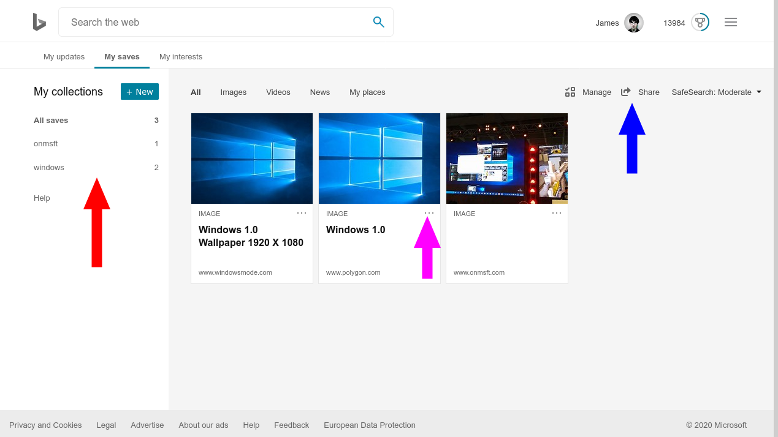The height and width of the screenshot is (437, 778).
Task: Open the Privacy and Cookies link
Action: [45, 425]
